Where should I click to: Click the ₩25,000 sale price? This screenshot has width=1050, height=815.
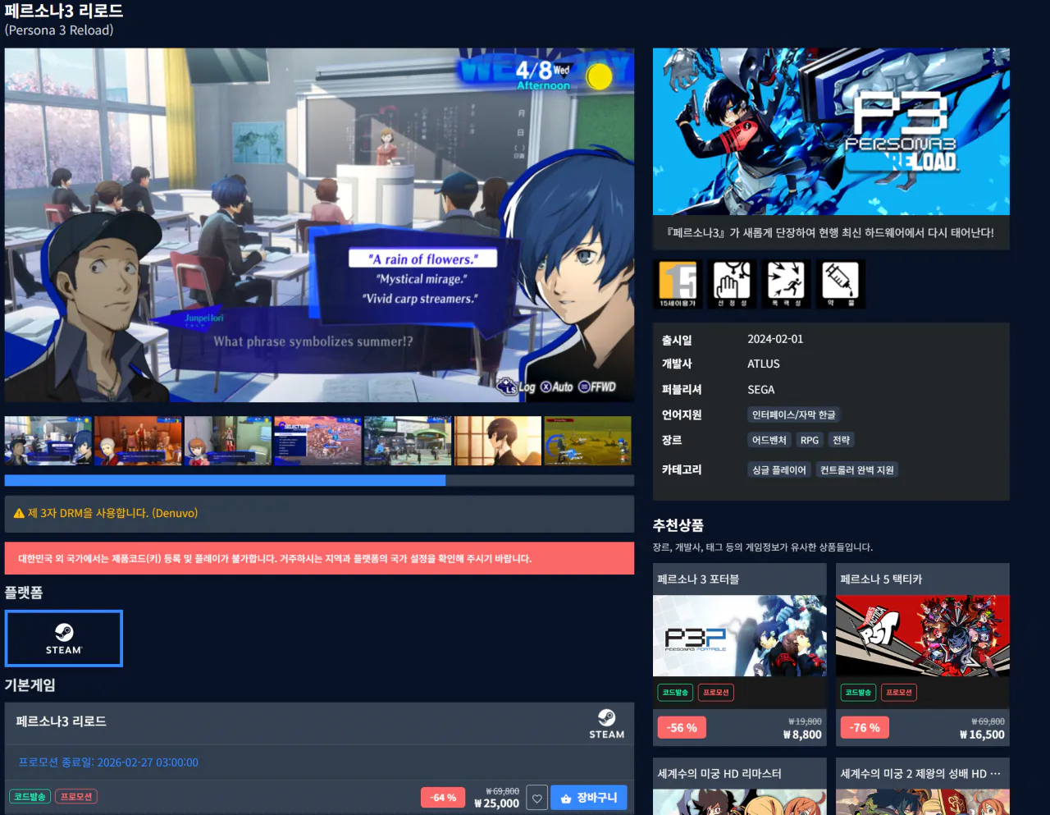point(497,804)
